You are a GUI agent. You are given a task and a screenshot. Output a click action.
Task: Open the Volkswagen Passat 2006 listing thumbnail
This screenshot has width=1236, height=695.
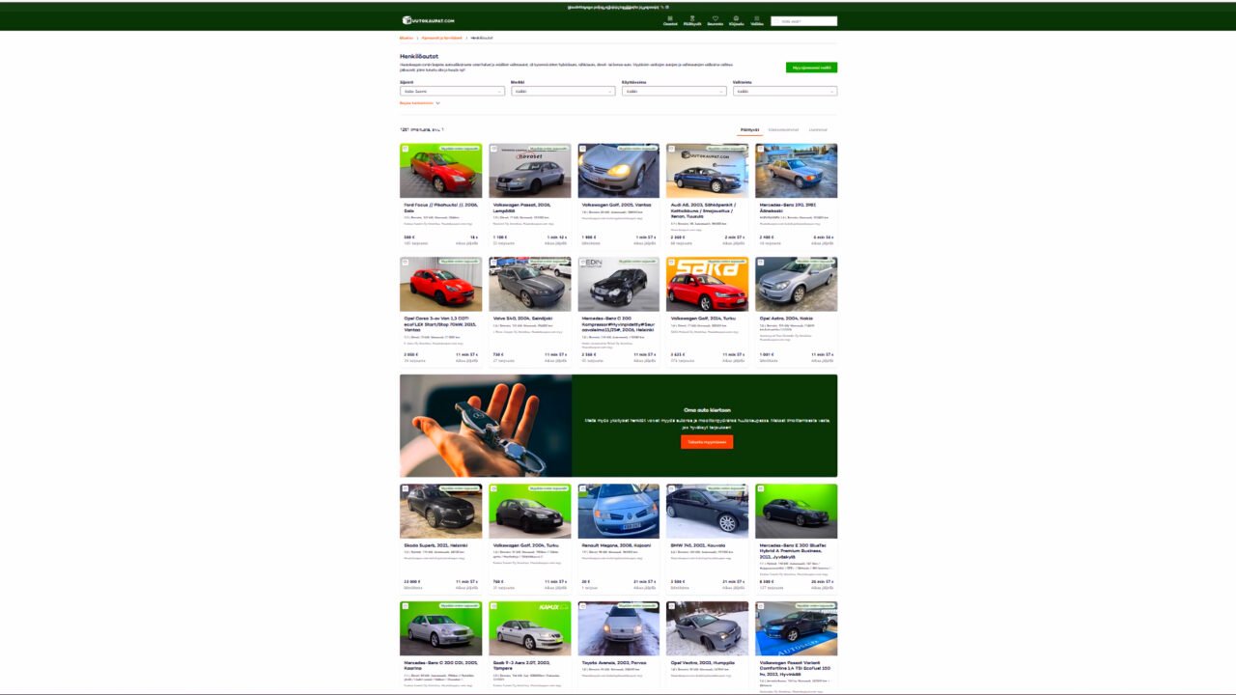point(529,171)
